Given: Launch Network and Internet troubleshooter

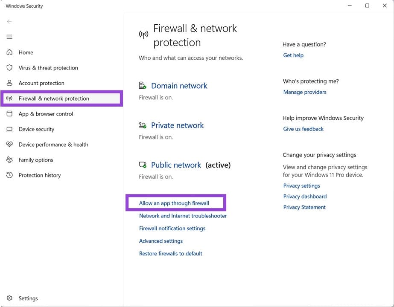Looking at the screenshot, I should (x=183, y=216).
